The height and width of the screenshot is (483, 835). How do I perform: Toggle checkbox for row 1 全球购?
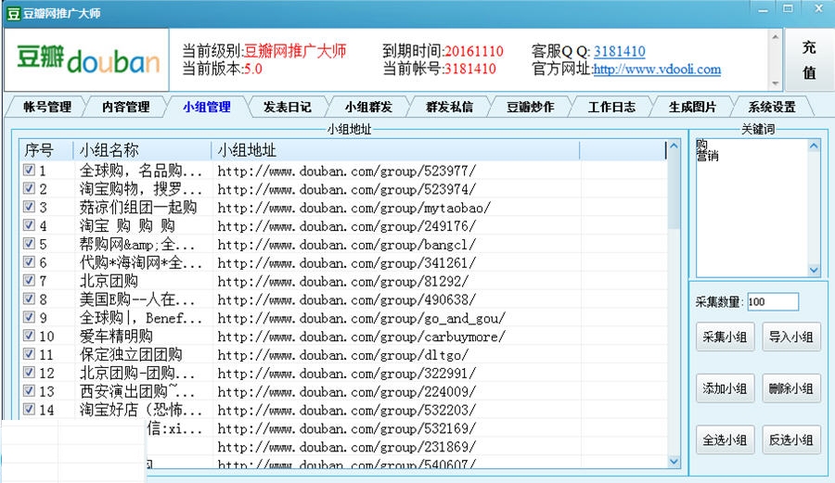pyautogui.click(x=30, y=171)
